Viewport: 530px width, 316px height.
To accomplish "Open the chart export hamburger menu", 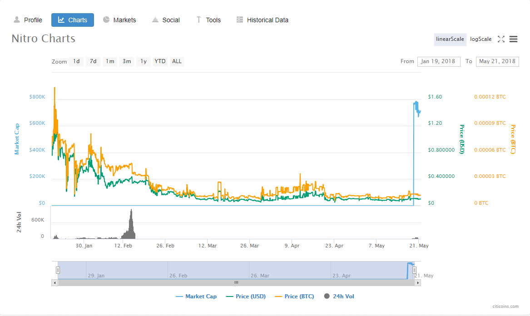I will (x=513, y=39).
